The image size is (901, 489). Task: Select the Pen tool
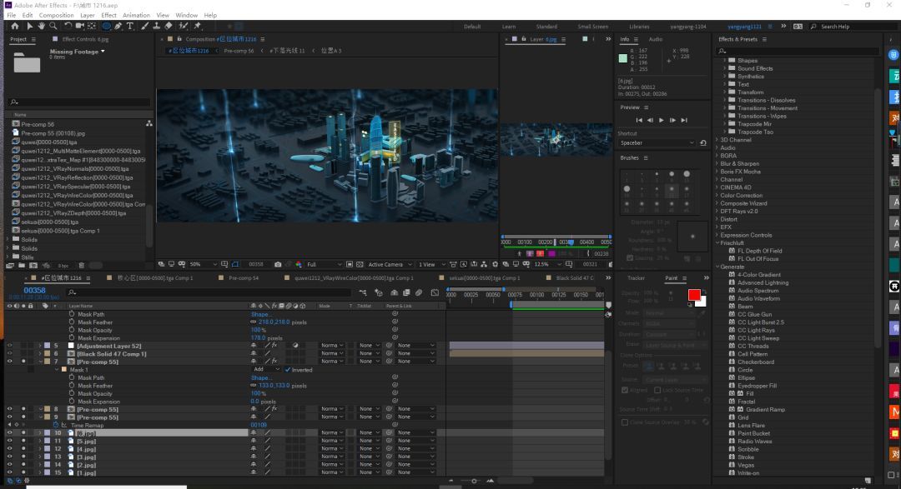click(118, 27)
